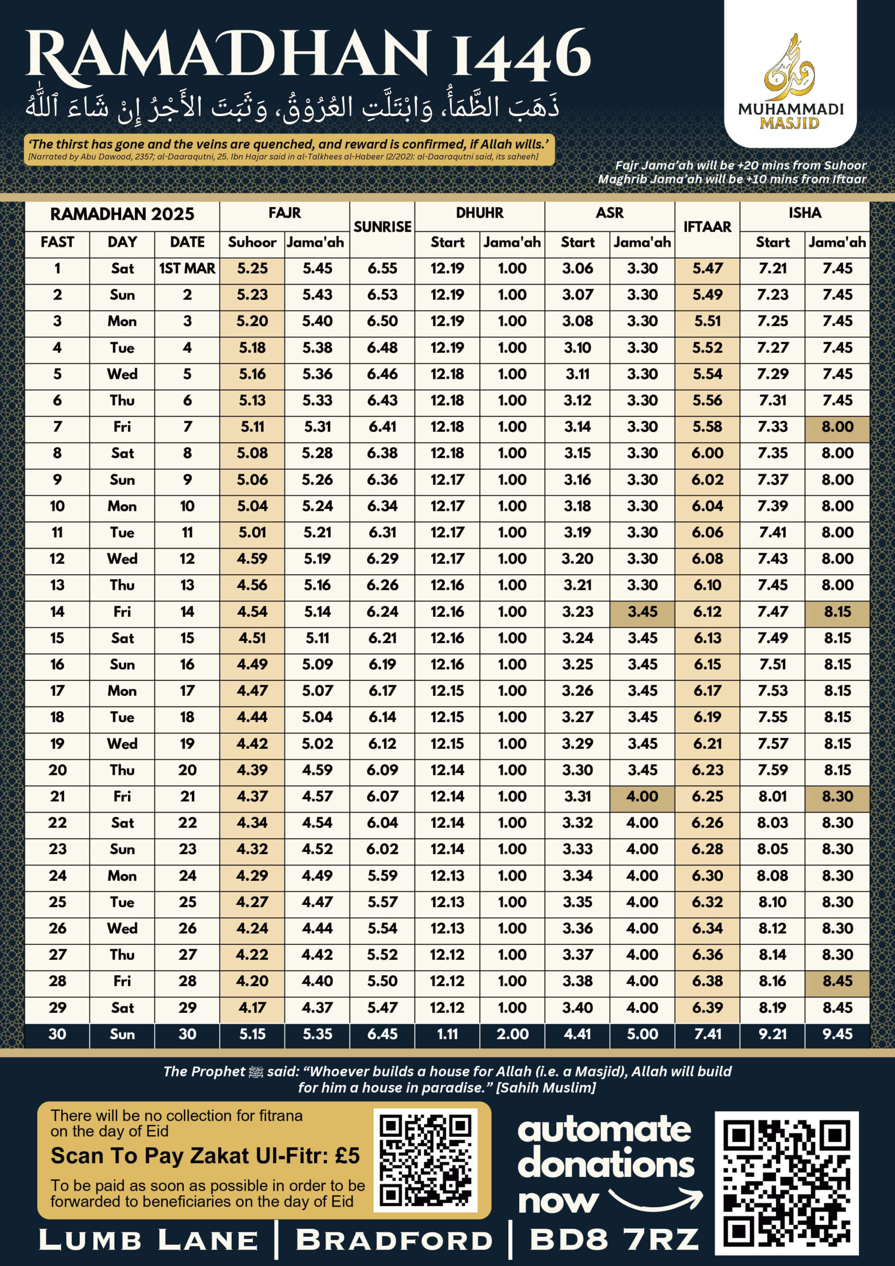Click Fajr Jama'ah 5.11 on Sat 15
Viewport: 895px width, 1266px height.
[317, 638]
